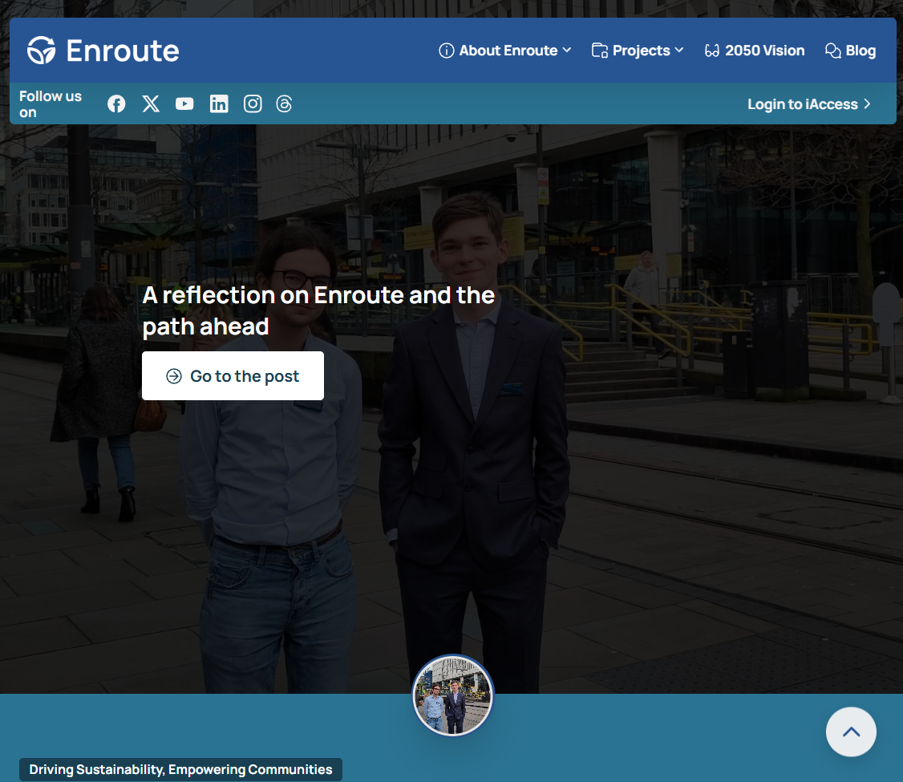Viewport: 903px width, 782px height.
Task: Click the scroll-to-top arrow button
Action: [x=851, y=731]
